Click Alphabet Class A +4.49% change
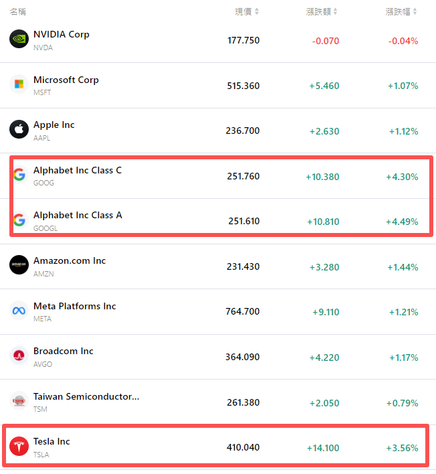The width and height of the screenshot is (436, 474). point(402,222)
